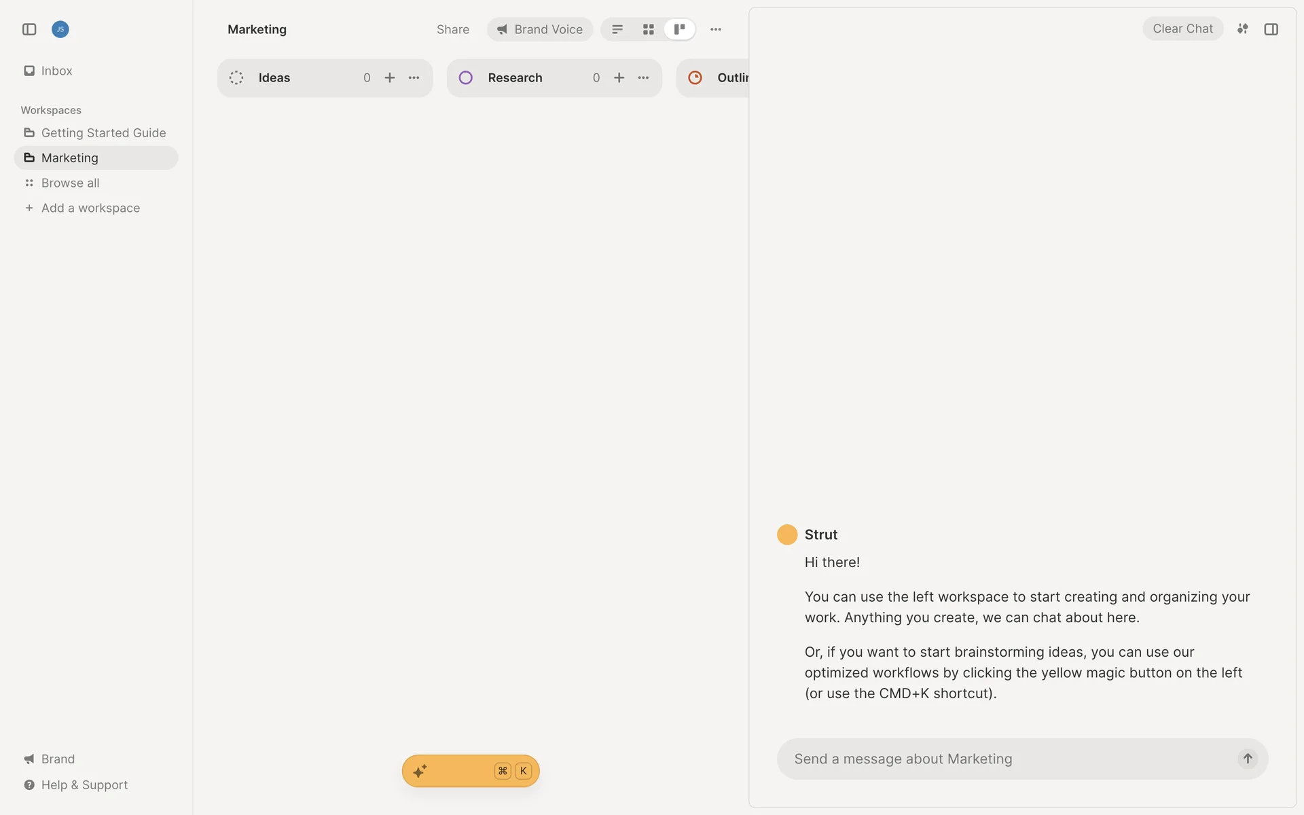Switch to grid view layout
1304x815 pixels.
click(649, 29)
